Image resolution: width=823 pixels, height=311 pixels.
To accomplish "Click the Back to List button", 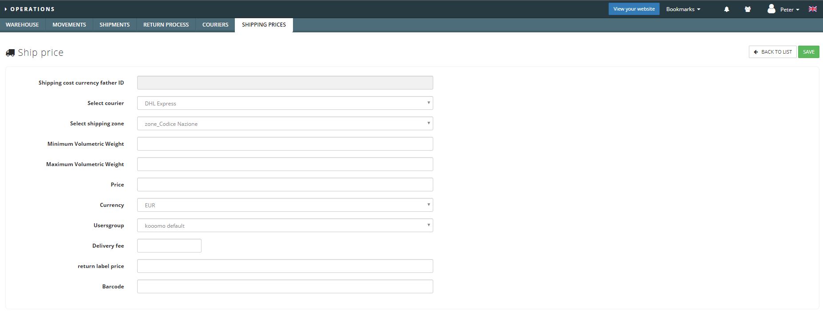I will [772, 52].
